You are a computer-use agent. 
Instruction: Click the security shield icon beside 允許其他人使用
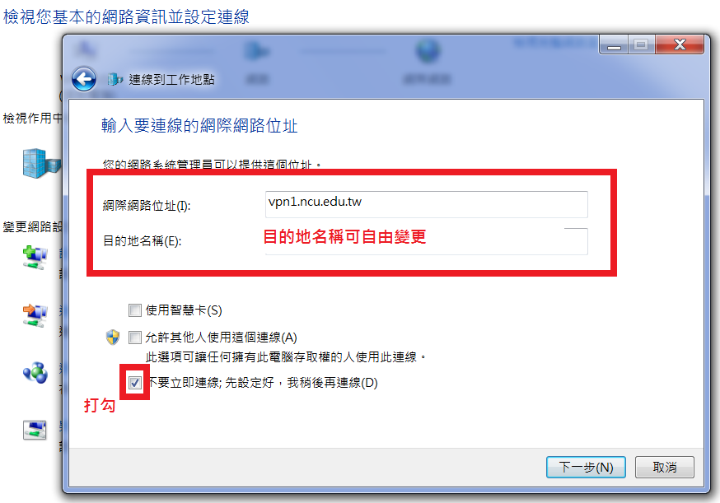pos(113,338)
